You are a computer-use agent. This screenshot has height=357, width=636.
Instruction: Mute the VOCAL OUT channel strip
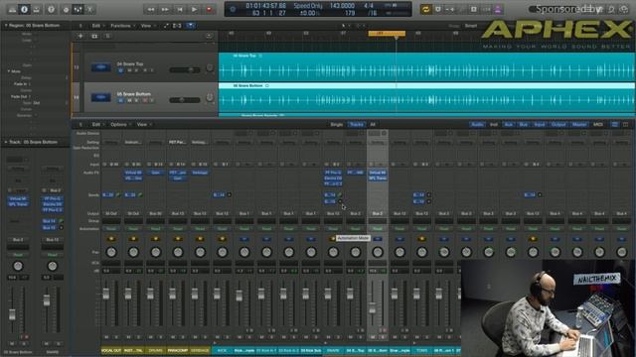tap(106, 337)
